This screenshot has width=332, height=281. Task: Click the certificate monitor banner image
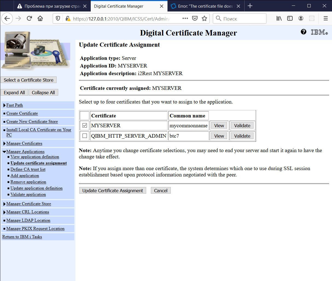coord(36,51)
